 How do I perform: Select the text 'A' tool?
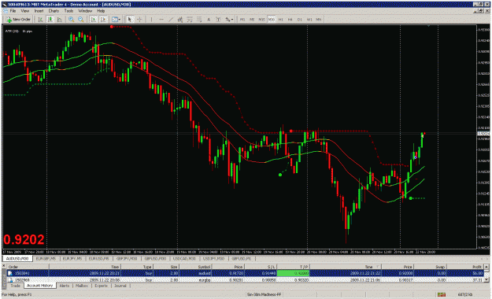tap(209, 20)
